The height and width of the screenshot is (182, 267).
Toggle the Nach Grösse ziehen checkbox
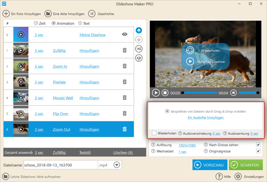pyautogui.click(x=258, y=145)
